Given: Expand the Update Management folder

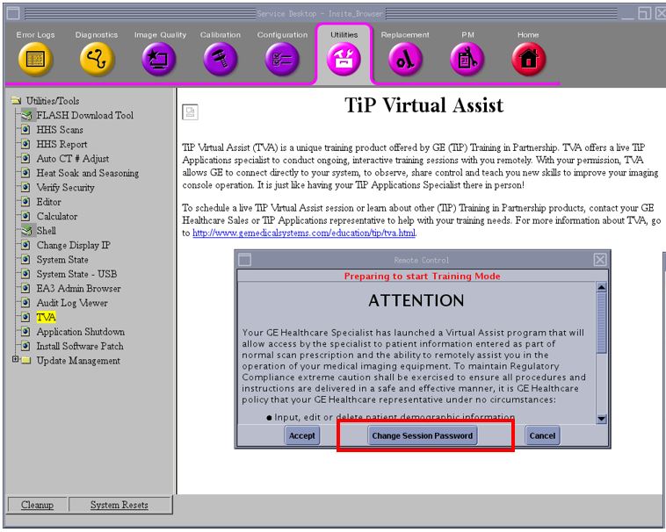Looking at the screenshot, I should [x=15, y=361].
